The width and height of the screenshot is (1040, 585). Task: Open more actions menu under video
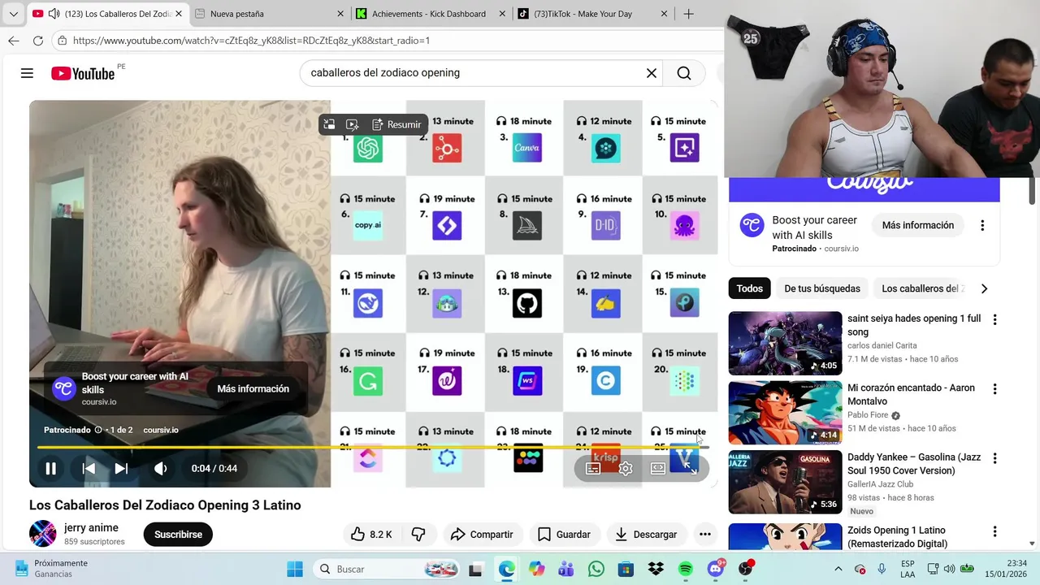pyautogui.click(x=704, y=534)
